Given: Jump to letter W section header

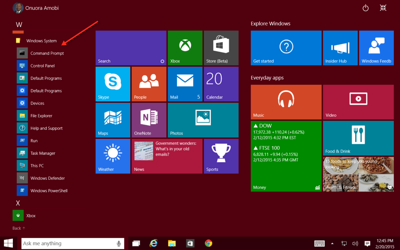Looking at the screenshot, I should point(19,25).
